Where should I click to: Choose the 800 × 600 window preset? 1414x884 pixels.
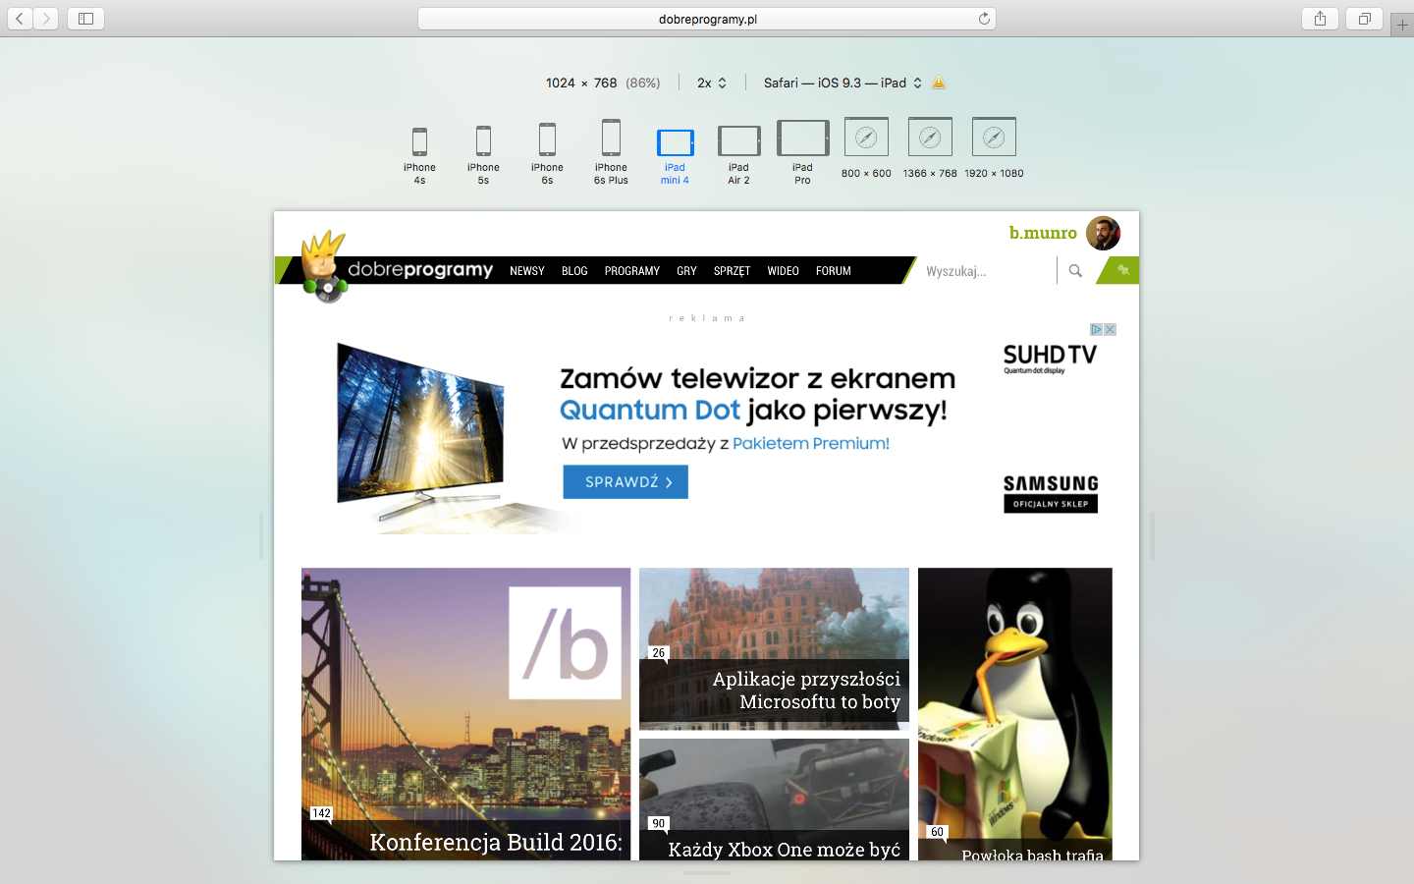point(866,148)
